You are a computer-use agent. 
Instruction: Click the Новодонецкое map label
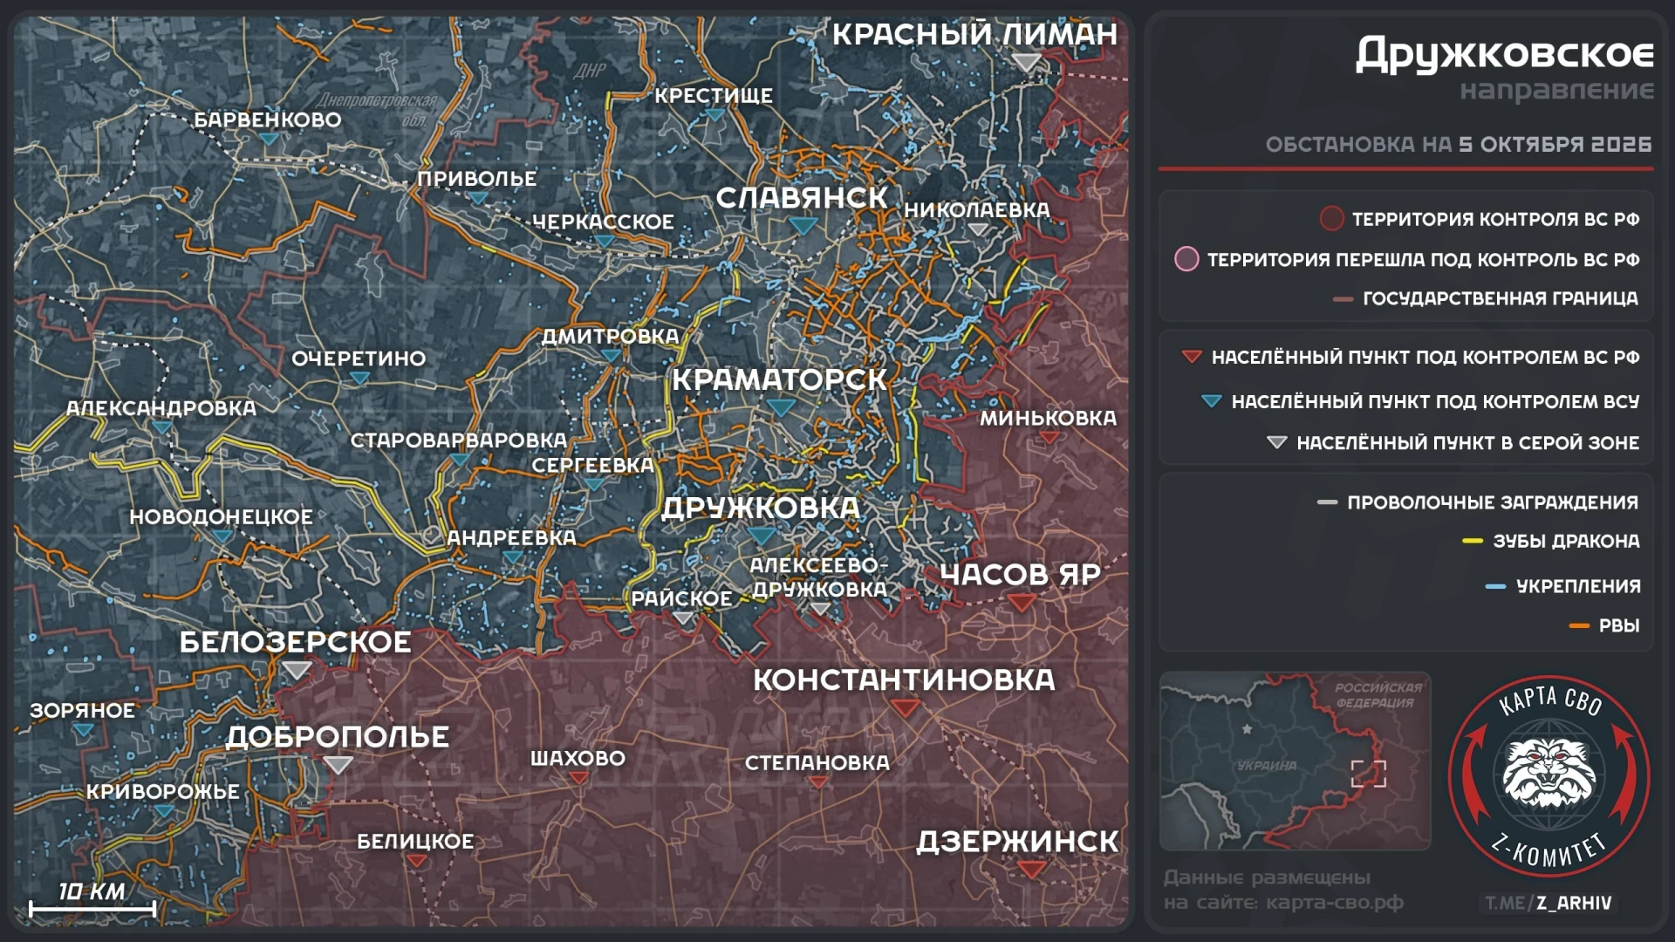click(x=221, y=516)
